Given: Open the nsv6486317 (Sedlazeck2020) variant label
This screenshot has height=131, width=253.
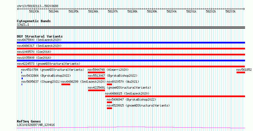Looking at the screenshot, I should [39, 46].
